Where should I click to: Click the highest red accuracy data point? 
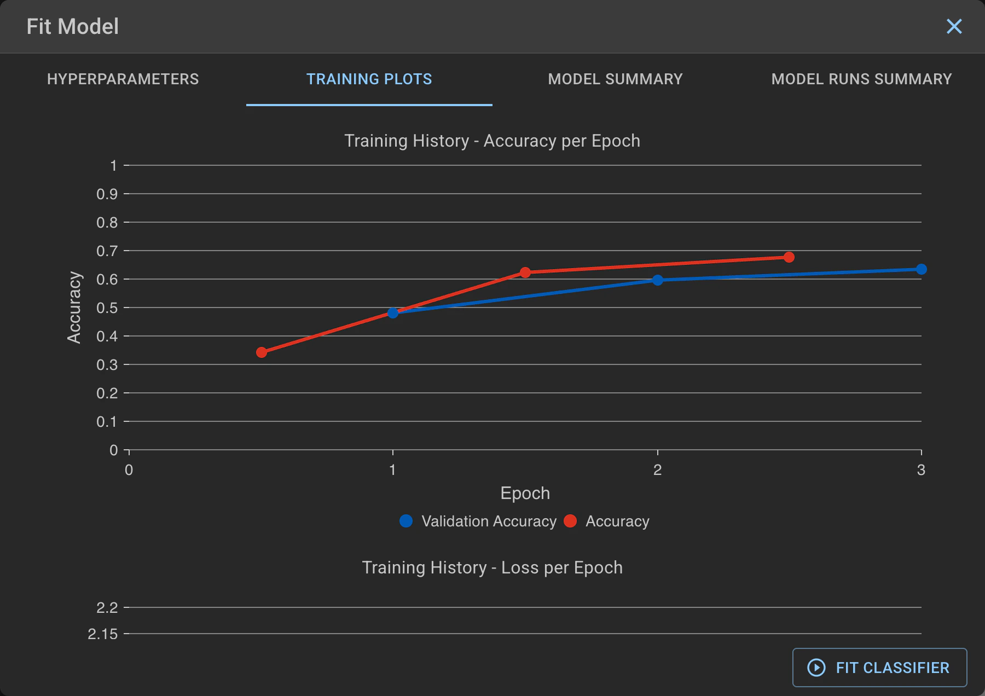pos(789,257)
